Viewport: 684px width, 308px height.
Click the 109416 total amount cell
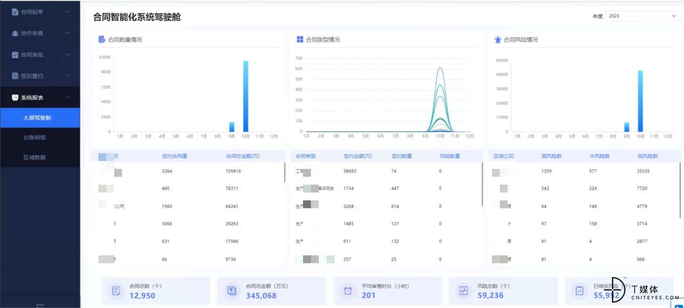click(233, 171)
